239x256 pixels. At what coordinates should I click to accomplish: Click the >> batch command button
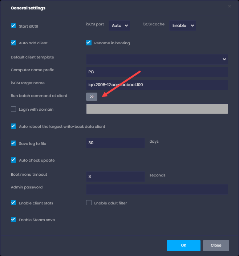pyautogui.click(x=92, y=97)
